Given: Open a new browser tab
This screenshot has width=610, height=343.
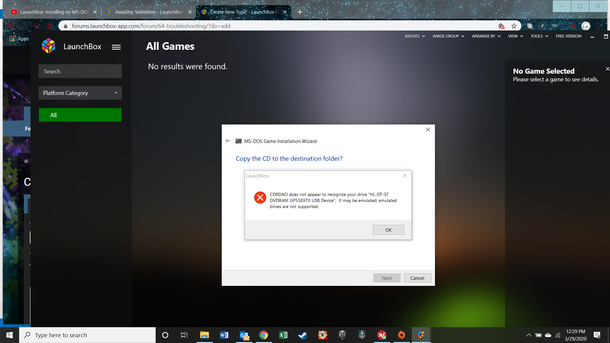Looking at the screenshot, I should coord(300,12).
